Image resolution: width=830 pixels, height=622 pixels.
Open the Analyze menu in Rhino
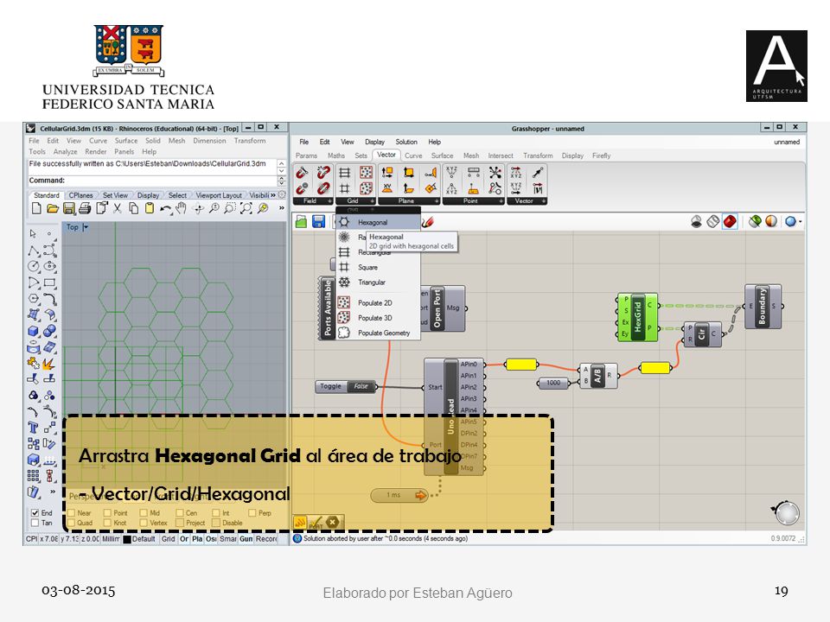click(65, 152)
